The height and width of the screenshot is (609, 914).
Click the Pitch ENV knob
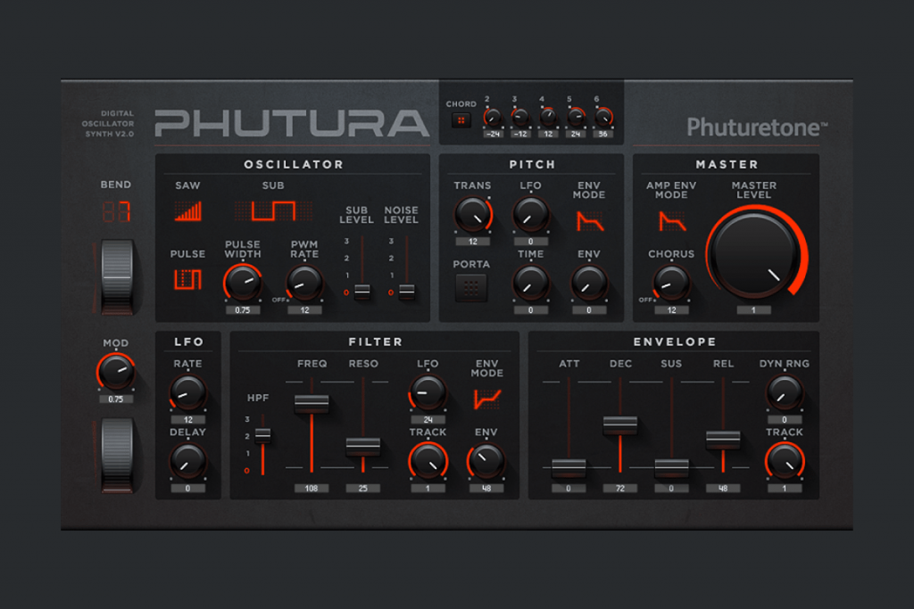[589, 283]
